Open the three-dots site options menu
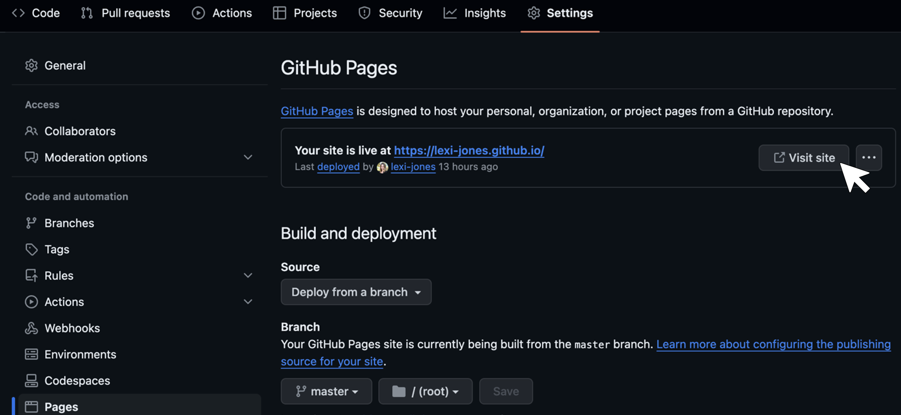 coord(869,158)
